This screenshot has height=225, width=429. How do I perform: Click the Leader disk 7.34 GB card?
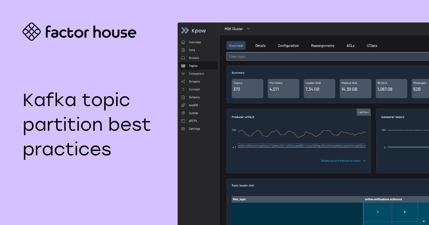pos(320,89)
